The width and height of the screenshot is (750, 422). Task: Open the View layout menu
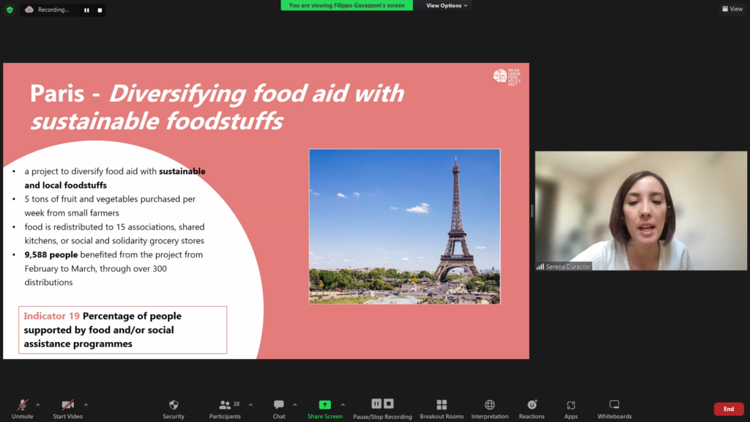point(732,9)
